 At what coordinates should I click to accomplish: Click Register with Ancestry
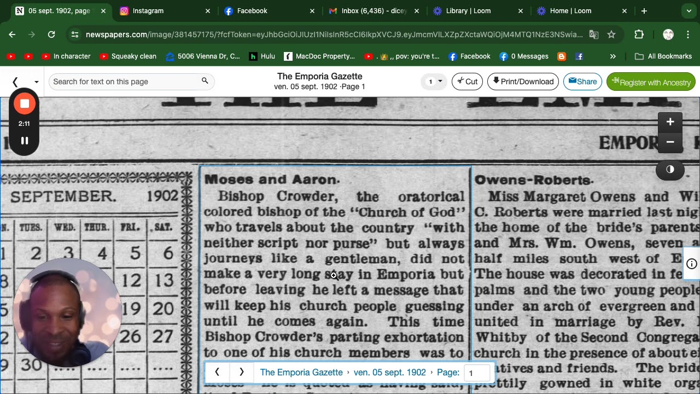click(651, 82)
